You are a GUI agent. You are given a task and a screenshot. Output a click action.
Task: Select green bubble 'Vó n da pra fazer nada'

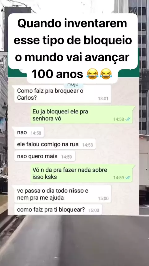[82, 173]
